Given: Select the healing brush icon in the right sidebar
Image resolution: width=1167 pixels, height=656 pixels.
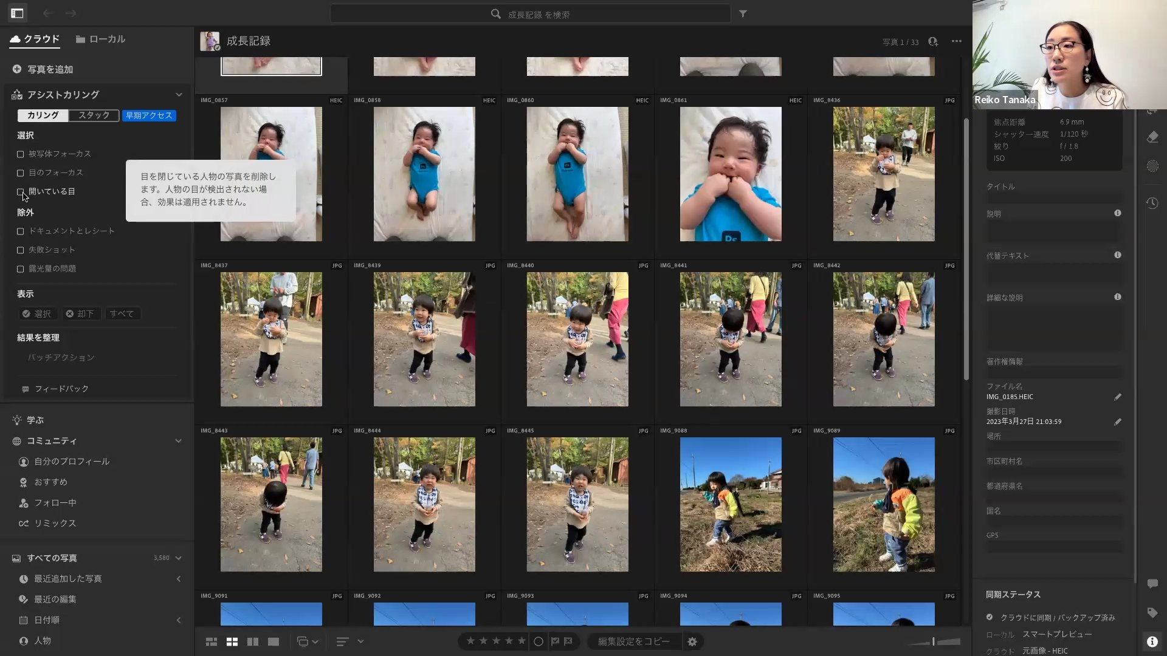Looking at the screenshot, I should click(1153, 137).
